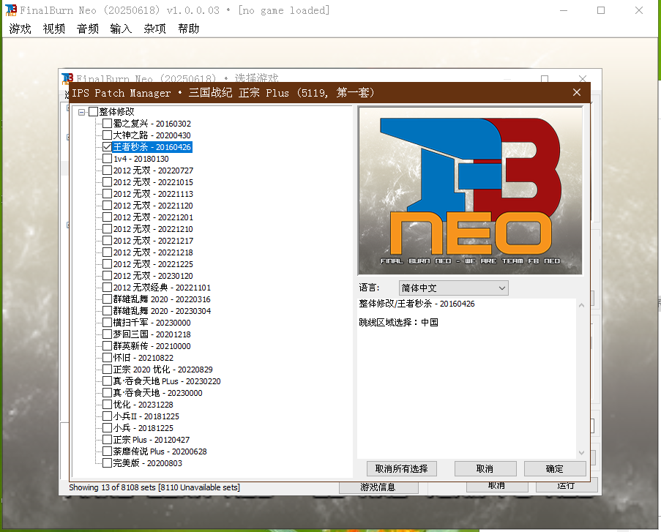Click the Showing 13 of 8108 sets status text

[x=154, y=487]
